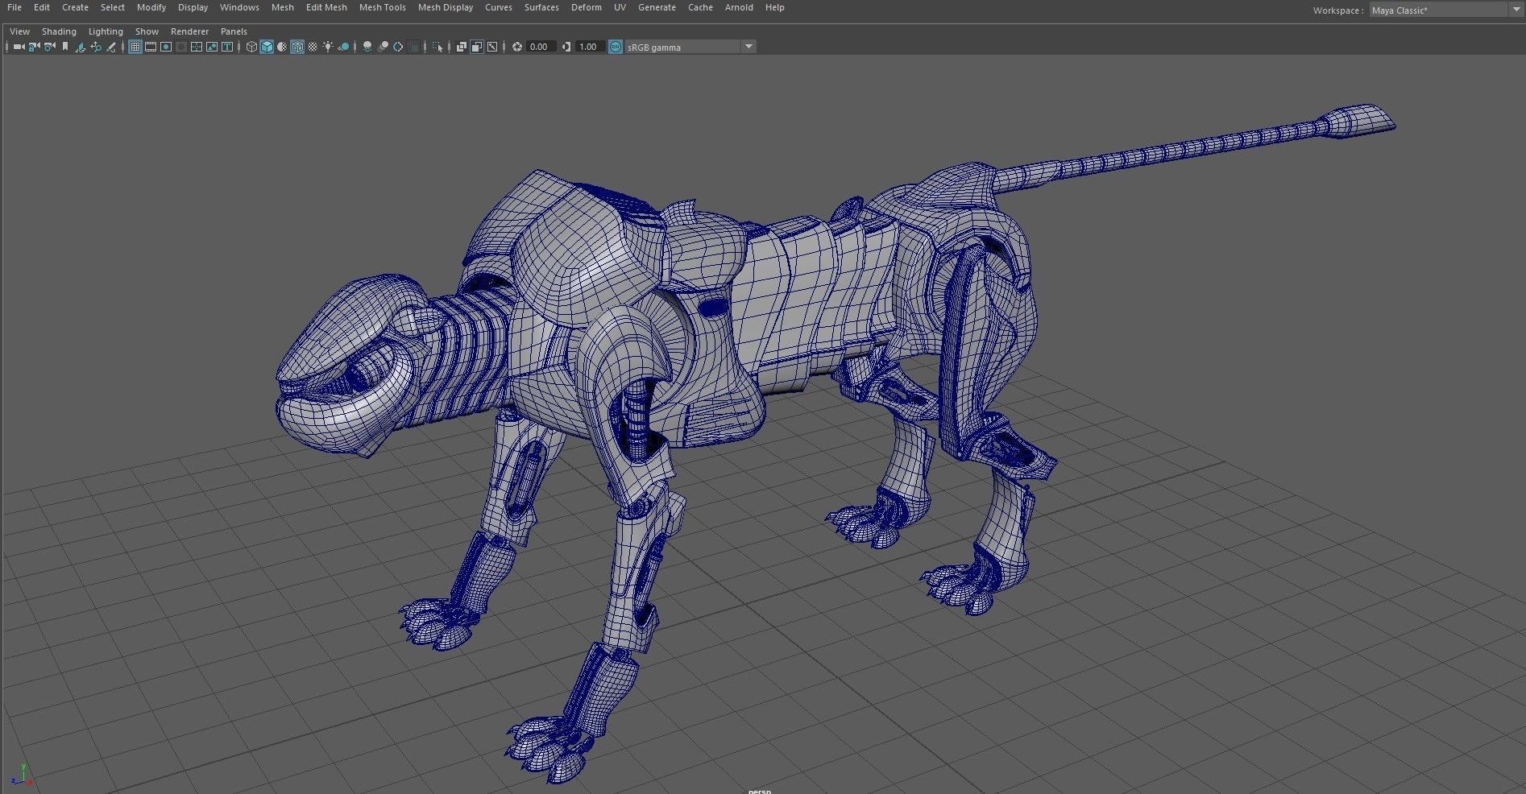1526x794 pixels.
Task: Toggle Use All Lights bulb icon
Action: pos(328,47)
